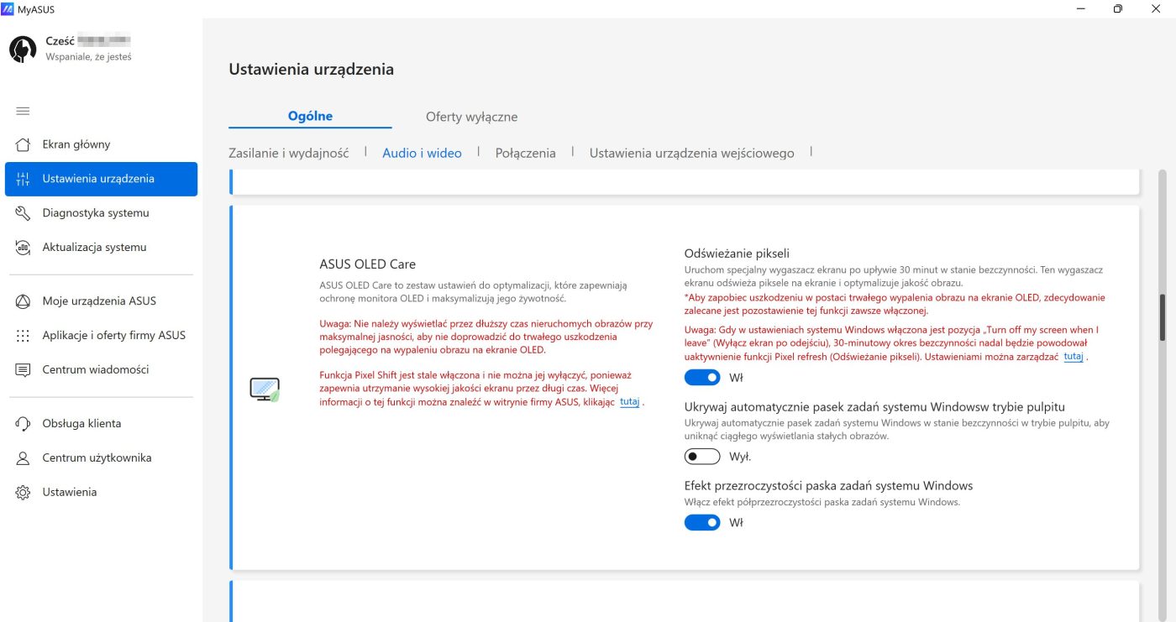Switch to the Ogólne tab
1176x622 pixels.
310,117
